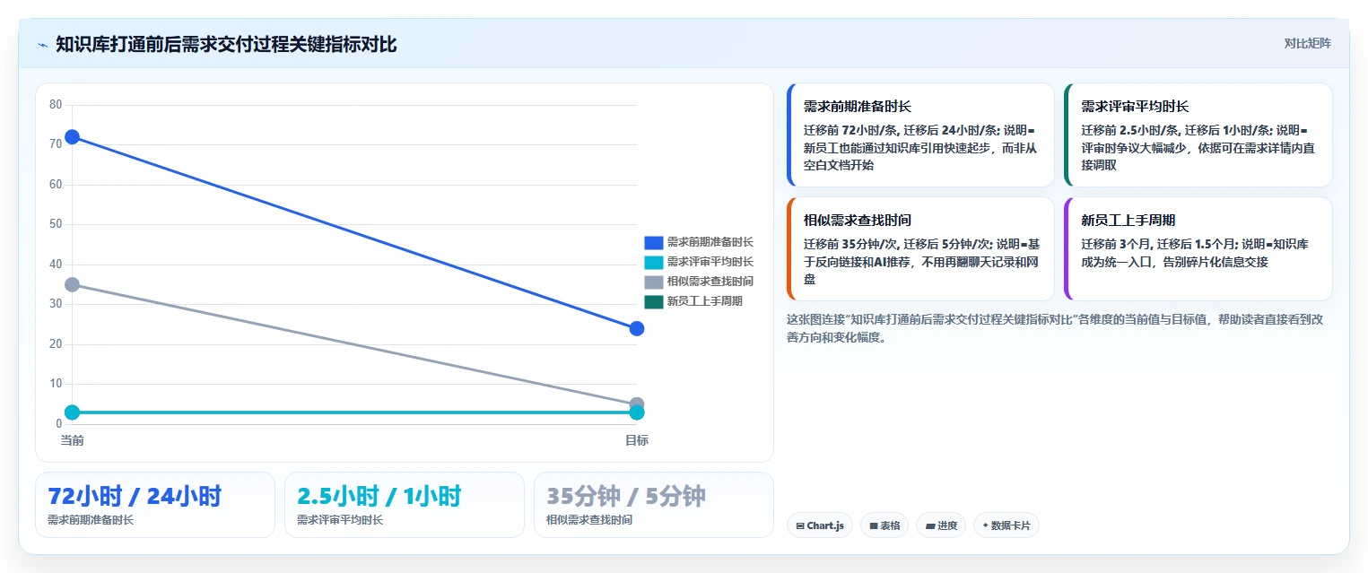This screenshot has height=573, width=1368.
Task: Click the icon inside 进度 tag
Action: tap(930, 526)
